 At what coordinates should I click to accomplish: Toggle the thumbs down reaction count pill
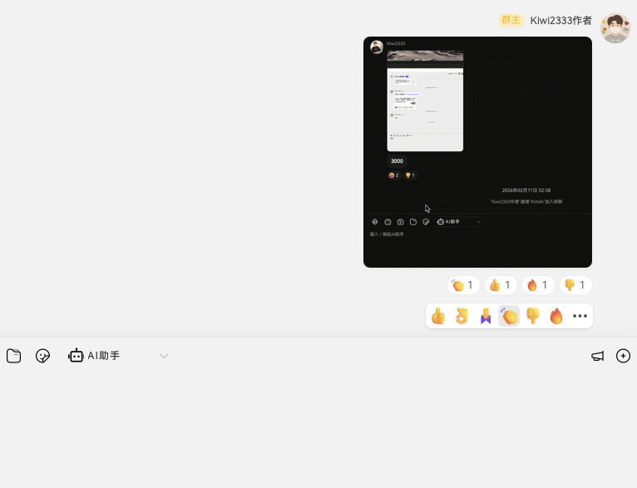[575, 285]
